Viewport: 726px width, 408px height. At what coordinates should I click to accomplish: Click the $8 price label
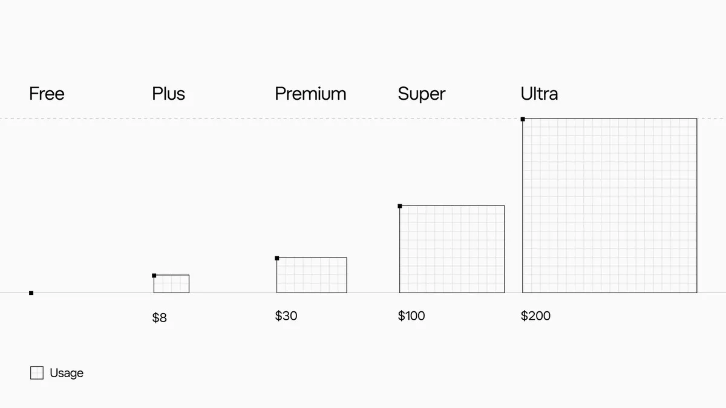coord(160,317)
